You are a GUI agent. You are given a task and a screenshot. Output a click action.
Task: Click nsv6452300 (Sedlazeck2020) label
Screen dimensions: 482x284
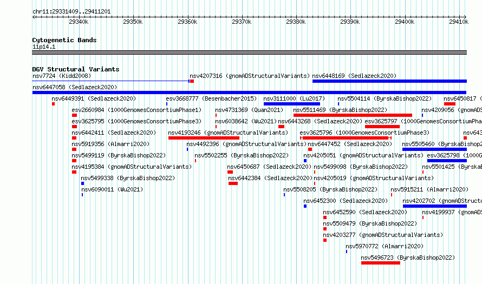tap(346, 201)
